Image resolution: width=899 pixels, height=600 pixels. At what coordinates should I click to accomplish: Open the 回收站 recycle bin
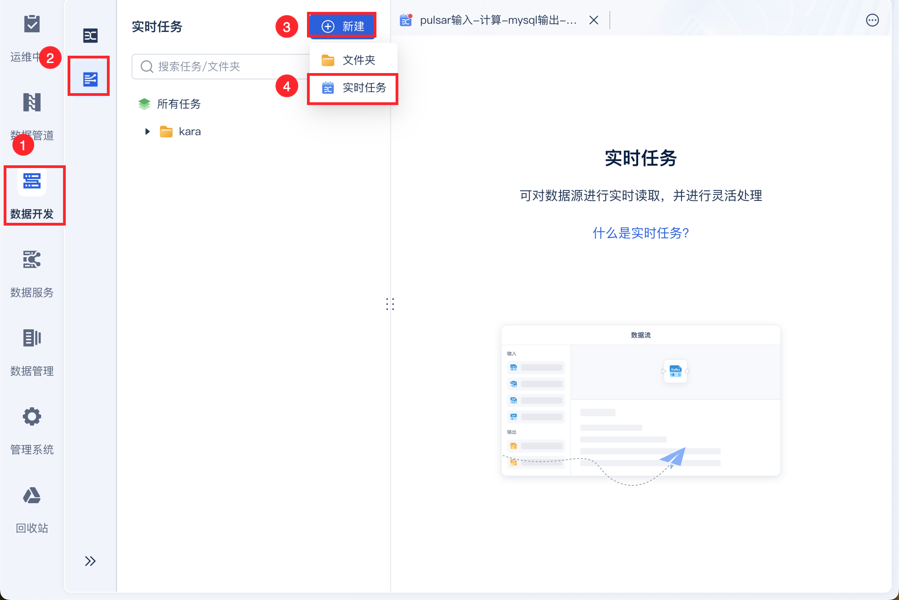32,495
